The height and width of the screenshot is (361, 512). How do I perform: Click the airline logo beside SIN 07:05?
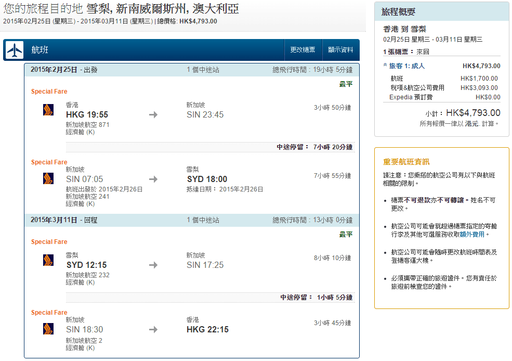point(48,178)
